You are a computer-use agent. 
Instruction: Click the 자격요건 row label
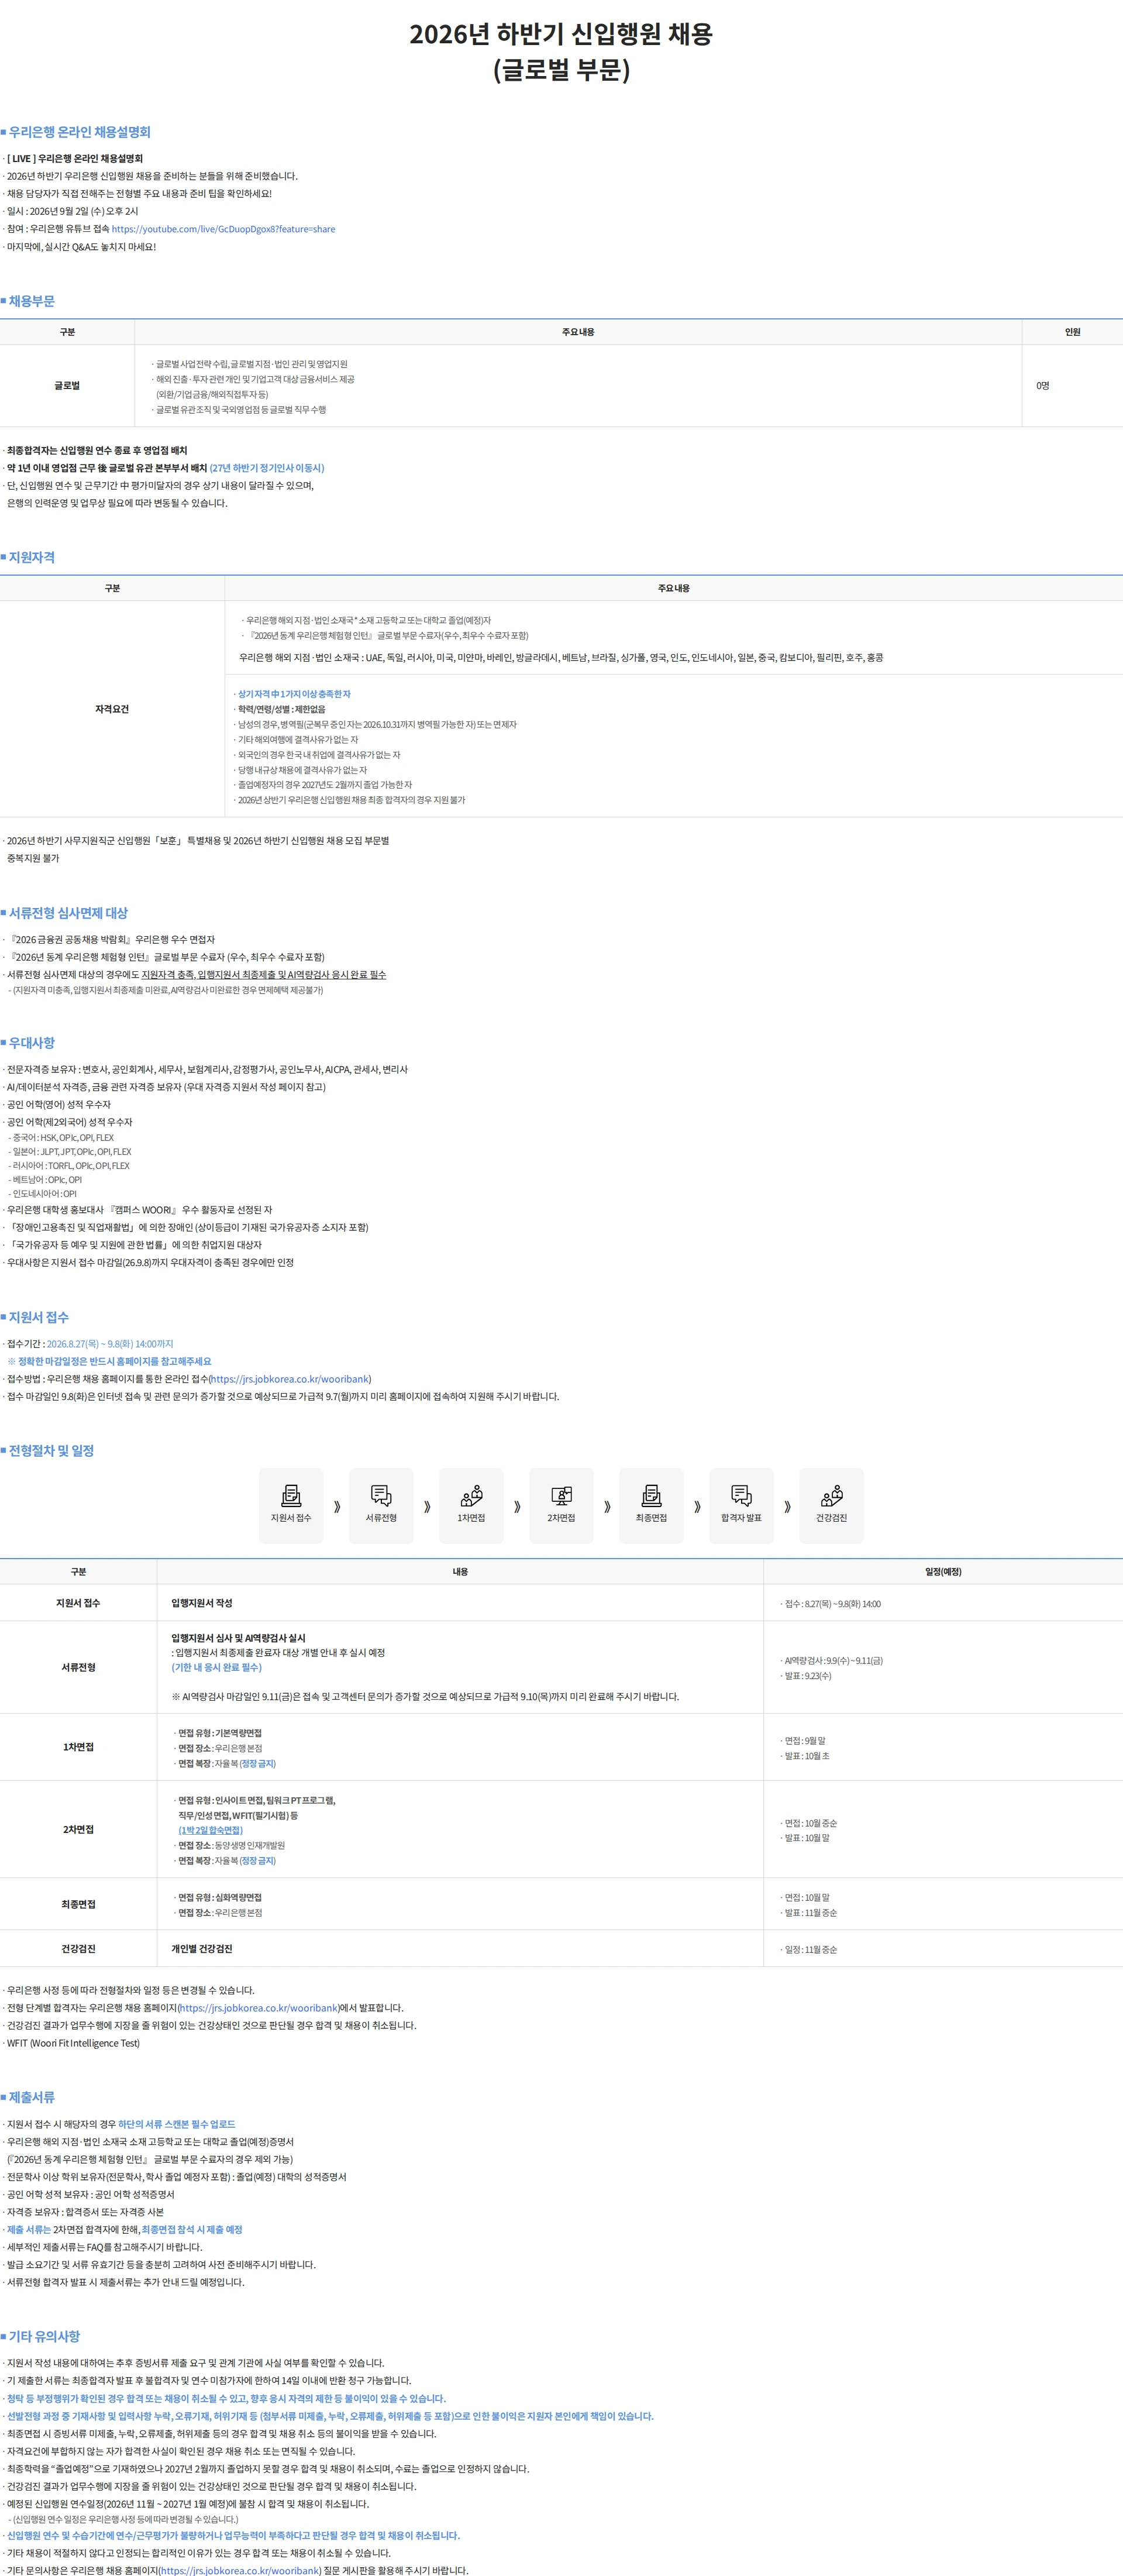(112, 709)
